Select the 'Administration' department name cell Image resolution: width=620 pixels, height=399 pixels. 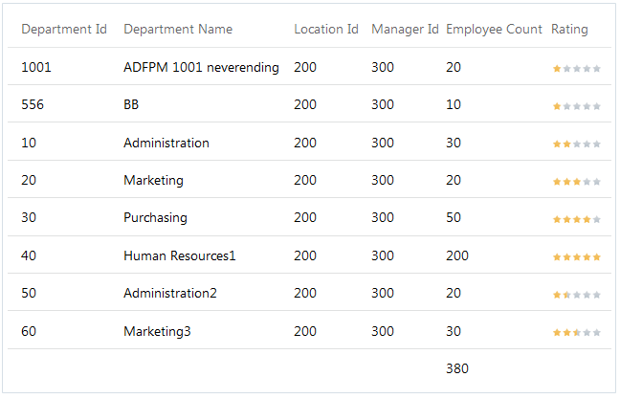[166, 143]
